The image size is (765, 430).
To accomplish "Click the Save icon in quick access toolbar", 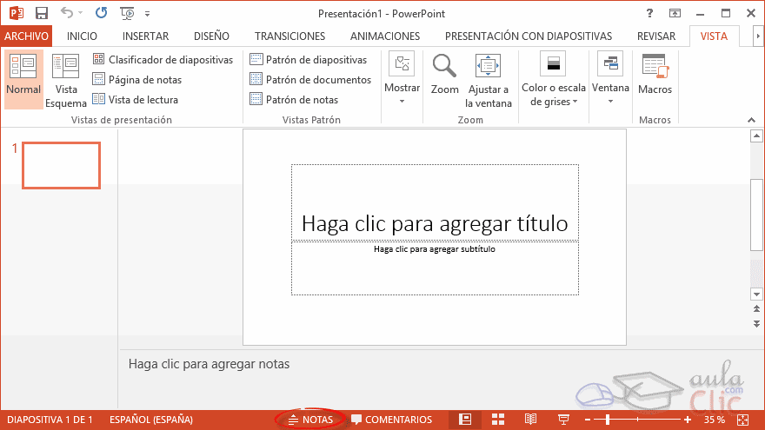I will click(x=42, y=14).
